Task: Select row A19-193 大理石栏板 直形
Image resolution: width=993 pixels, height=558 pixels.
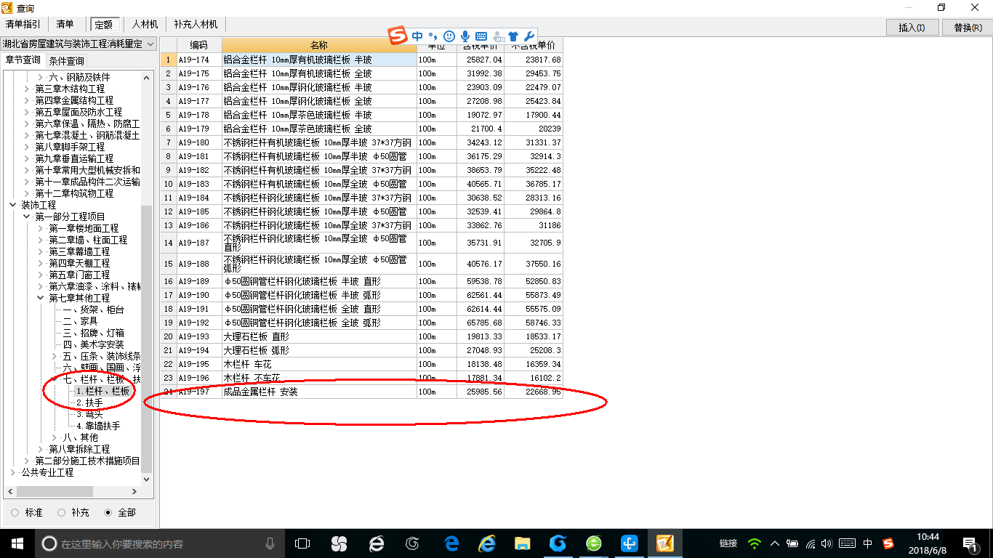Action: tap(361, 337)
